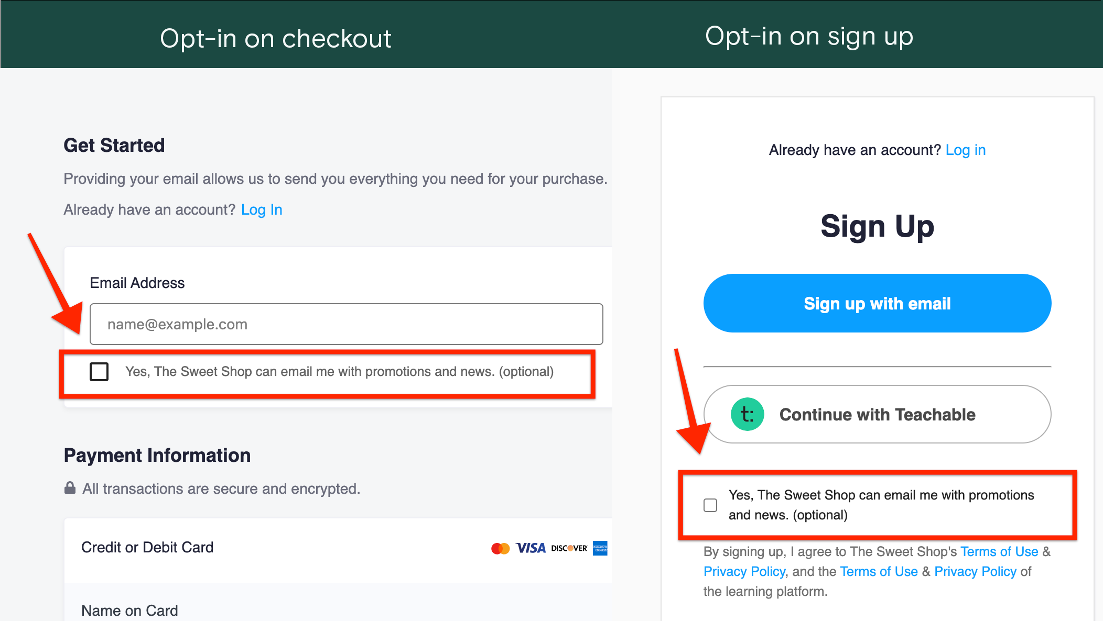Click the Teachable 't:' logo icon
The height and width of the screenshot is (621, 1103).
747,414
